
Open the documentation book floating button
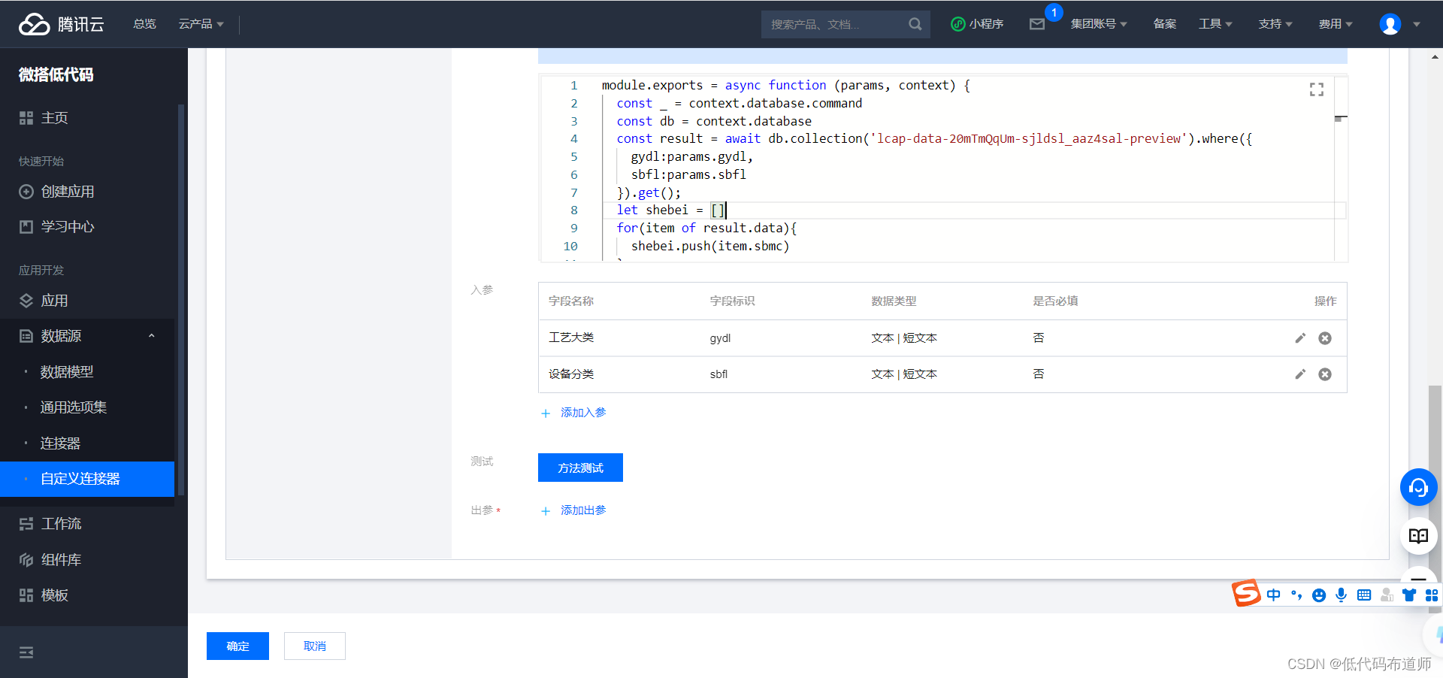(1418, 536)
